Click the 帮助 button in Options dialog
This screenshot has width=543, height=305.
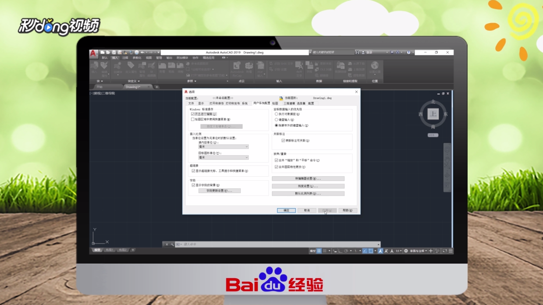pyautogui.click(x=348, y=210)
